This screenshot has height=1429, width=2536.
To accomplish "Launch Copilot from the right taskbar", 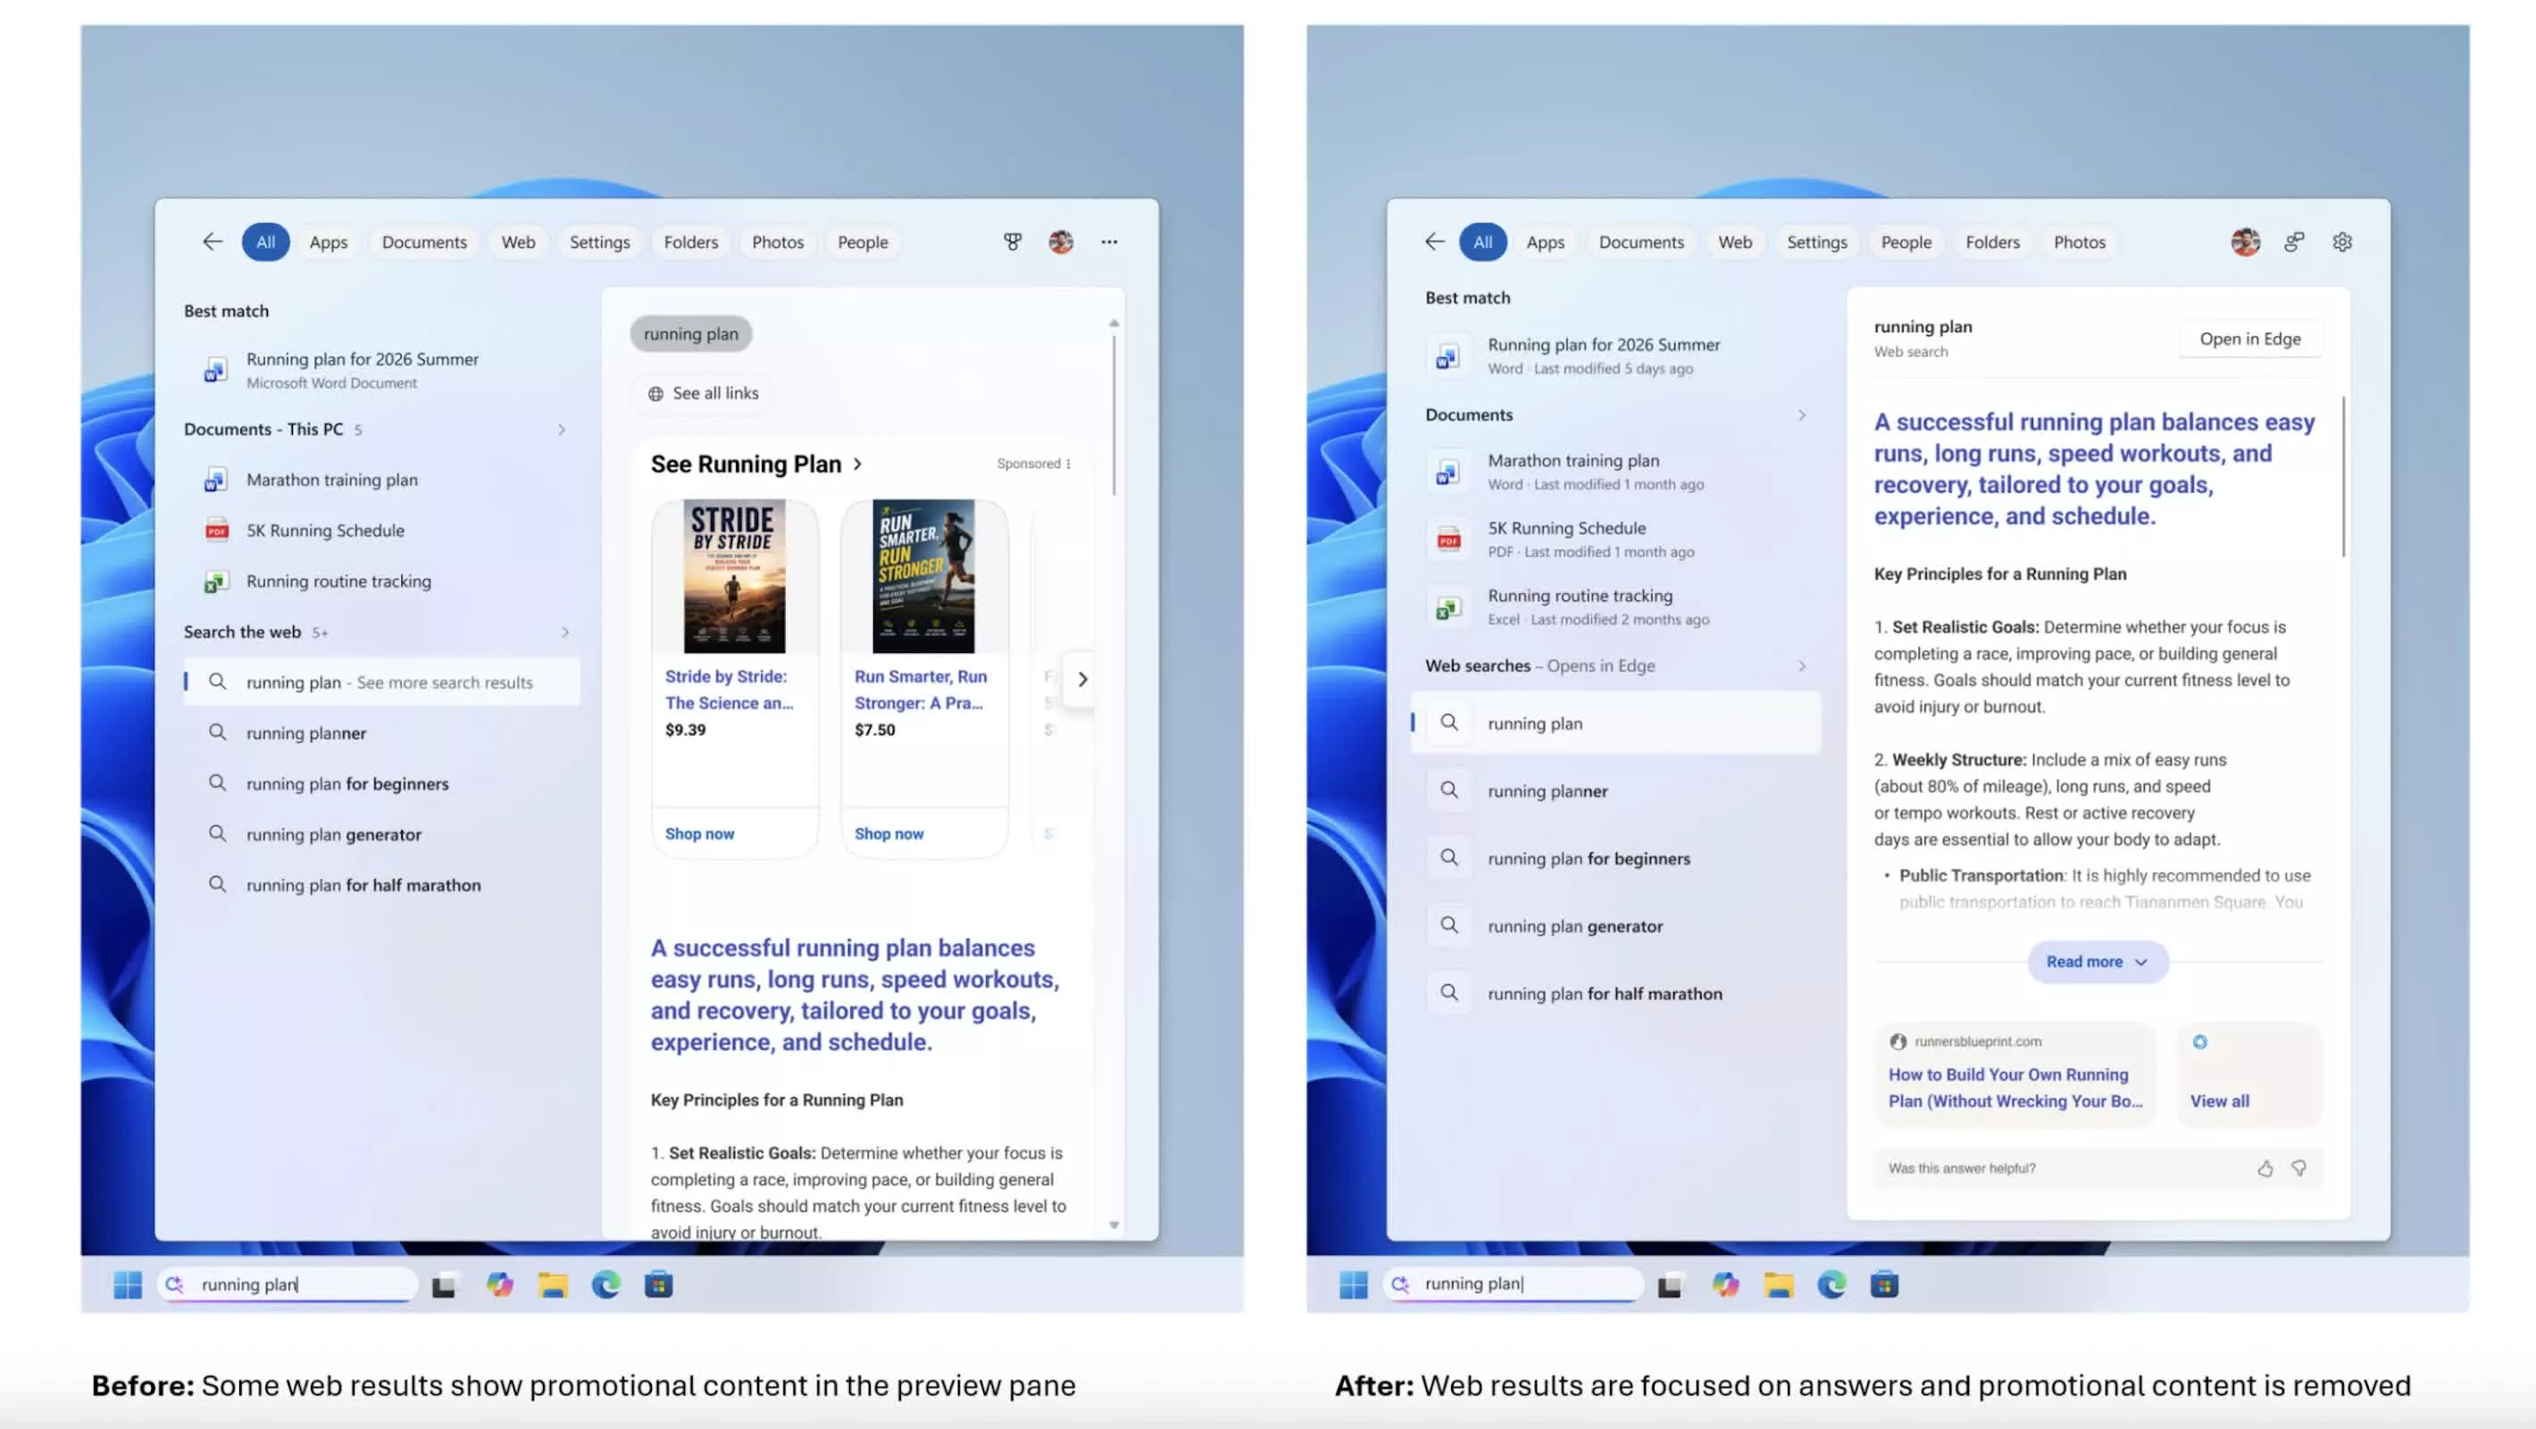I will (x=1726, y=1284).
